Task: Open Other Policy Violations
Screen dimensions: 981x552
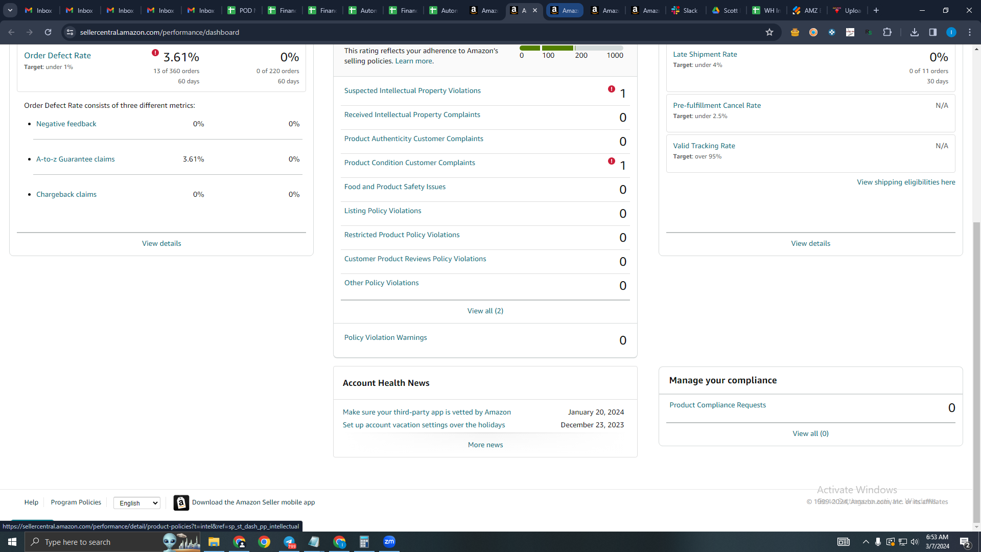Action: (x=382, y=283)
